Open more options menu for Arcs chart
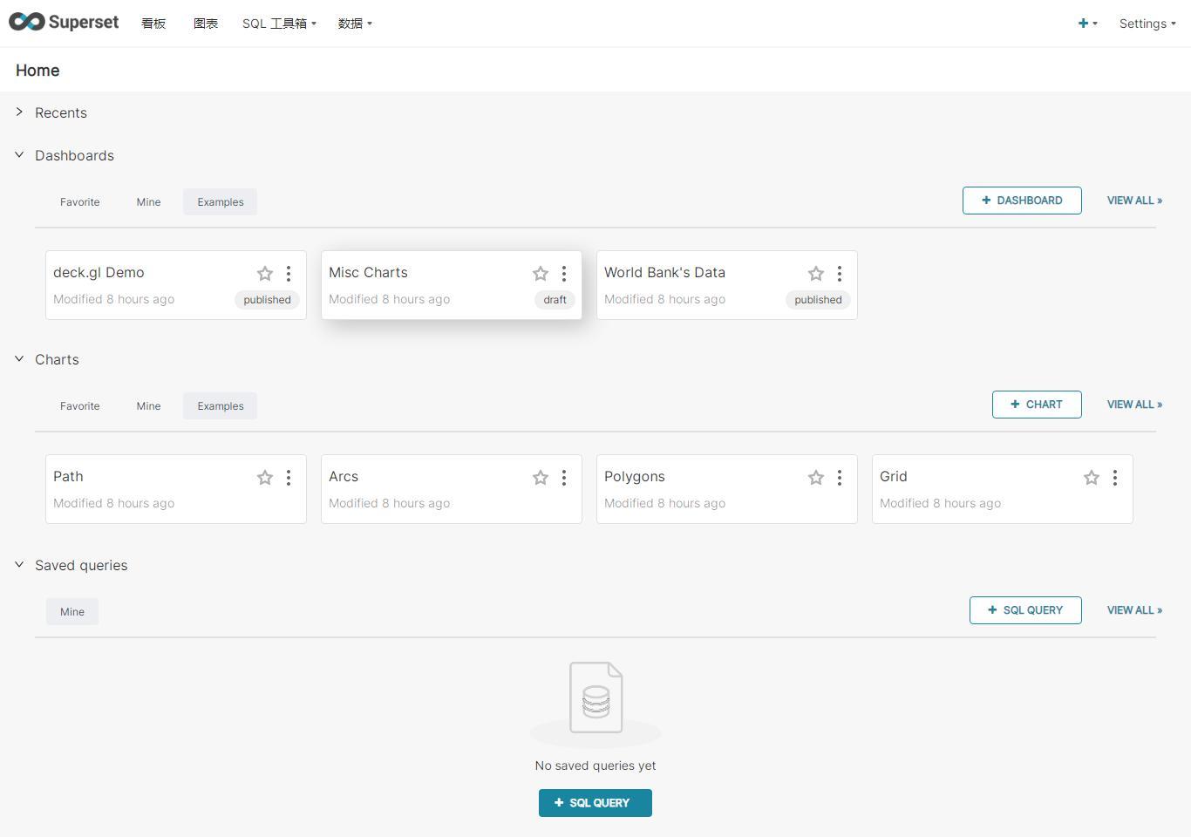1191x837 pixels. pos(564,478)
